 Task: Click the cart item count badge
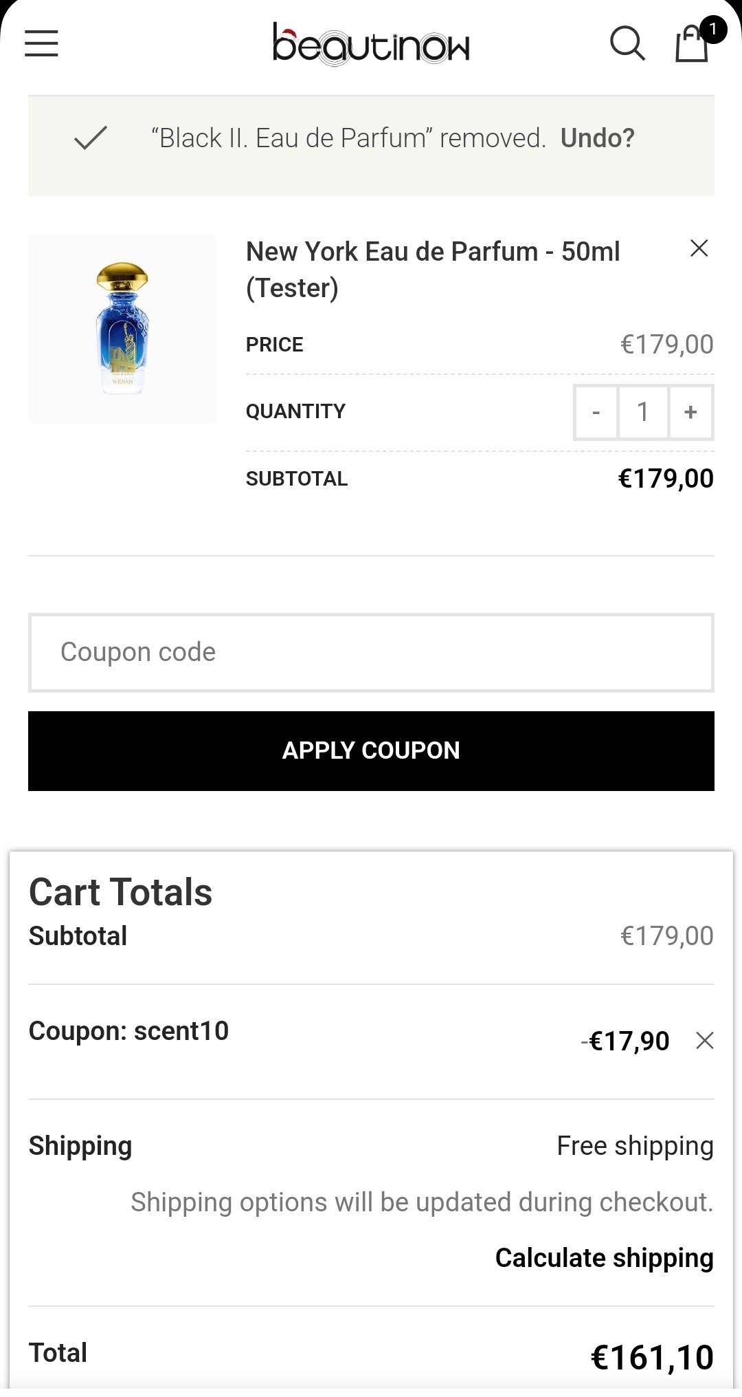tap(713, 30)
